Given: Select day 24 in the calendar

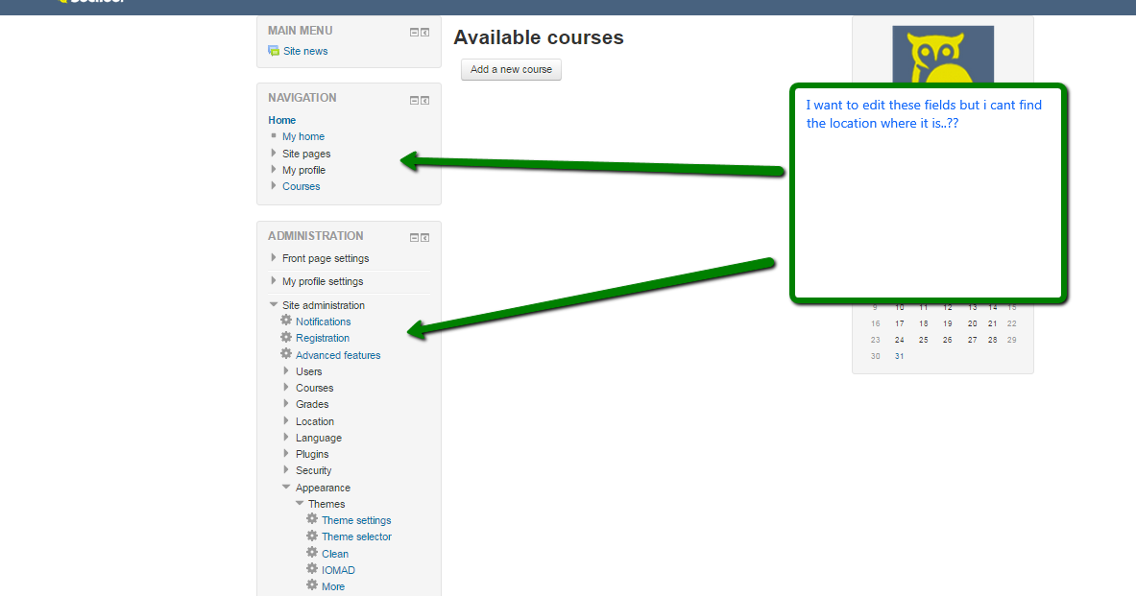Looking at the screenshot, I should (900, 340).
